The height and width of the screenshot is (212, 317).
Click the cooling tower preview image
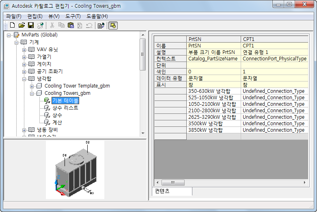[75, 170]
